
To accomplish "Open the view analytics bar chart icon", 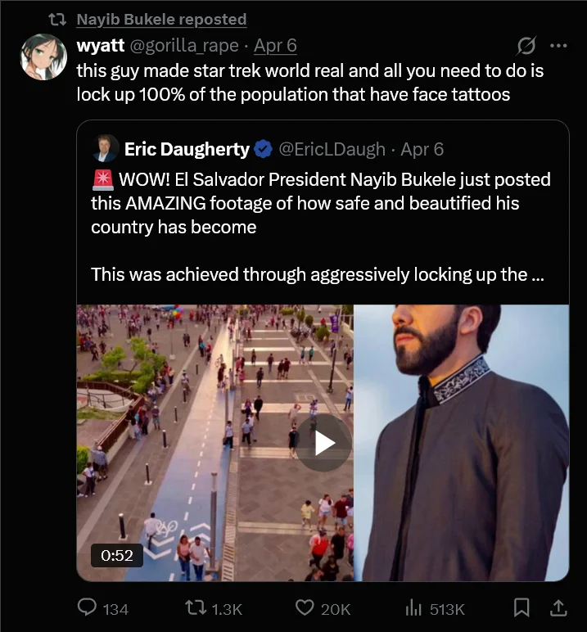I will click(x=413, y=608).
